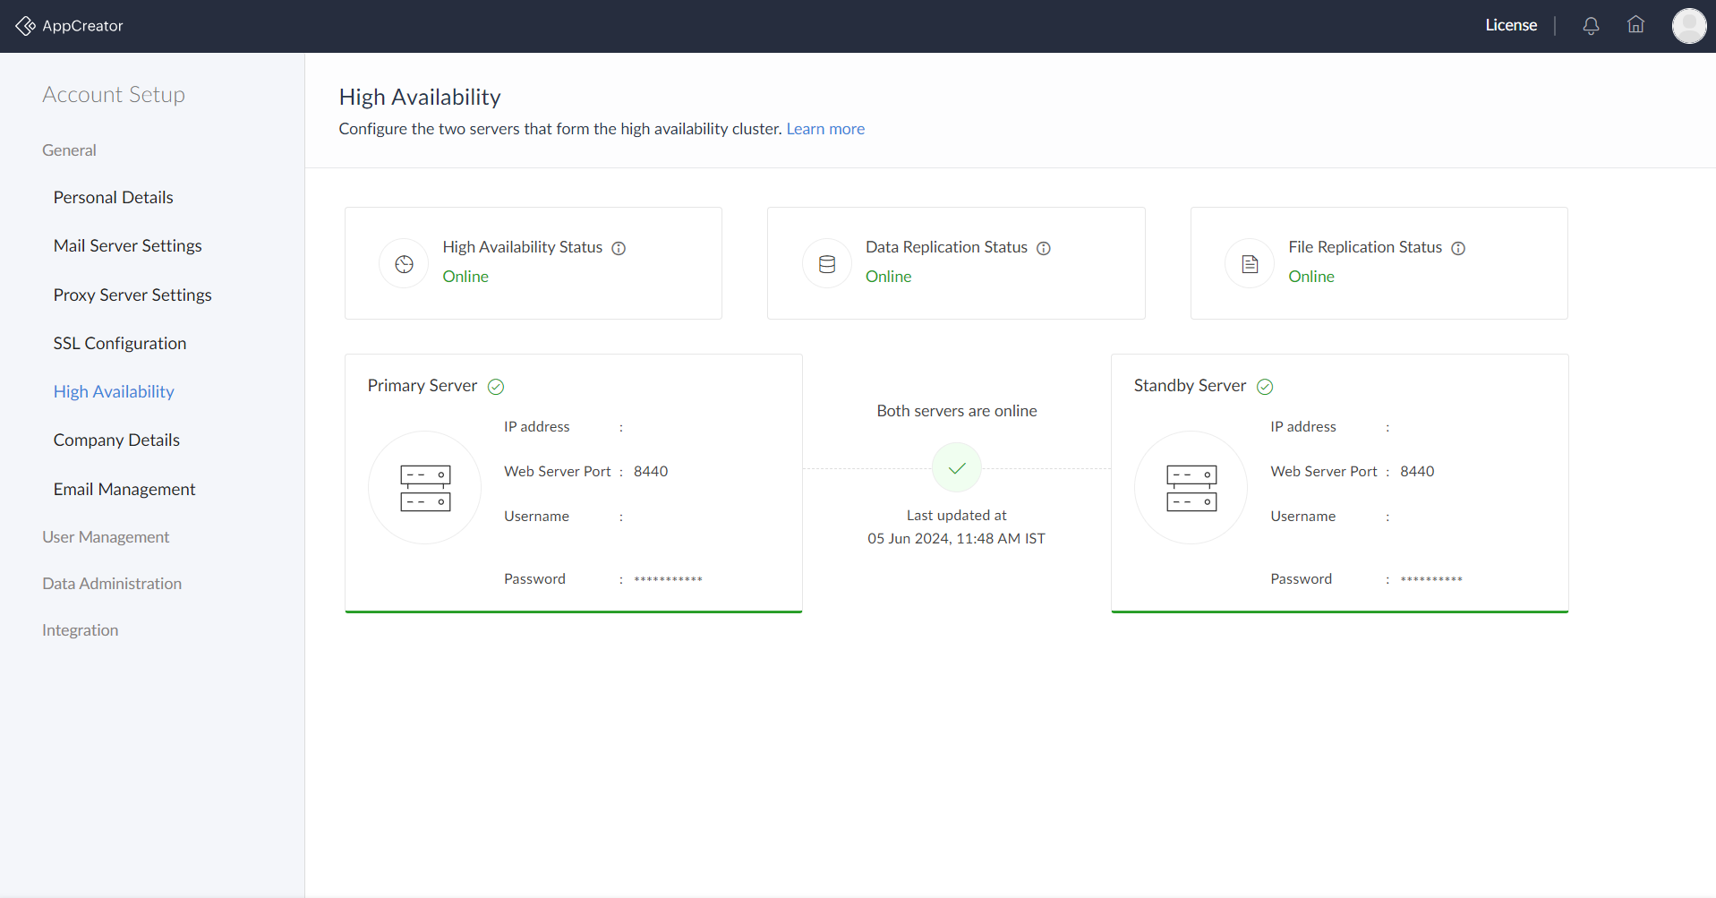Screen dimensions: 1716x898
Task: Expand the Integration section
Action: pos(81,630)
